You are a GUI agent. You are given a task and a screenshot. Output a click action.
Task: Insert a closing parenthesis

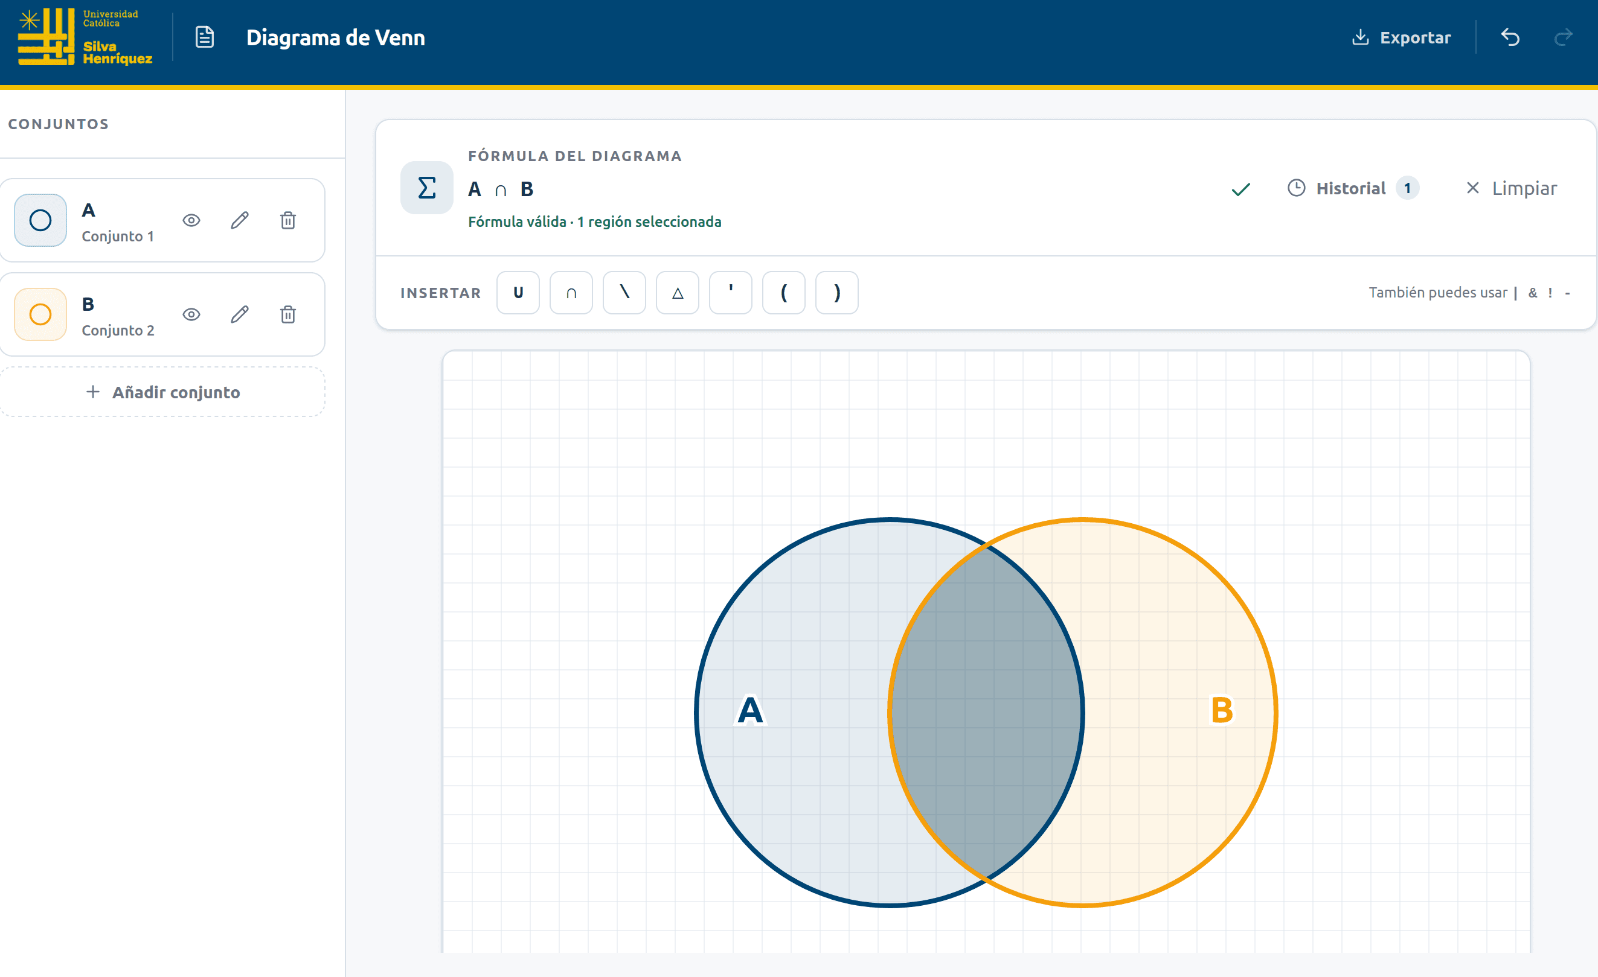pos(837,293)
